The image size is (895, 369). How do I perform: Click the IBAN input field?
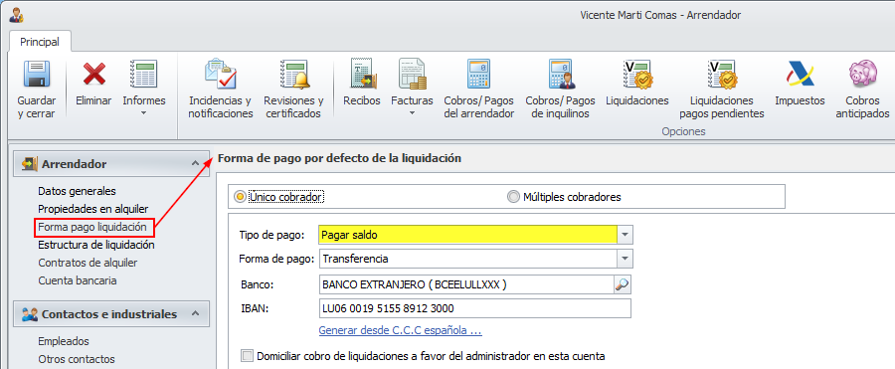(x=475, y=308)
